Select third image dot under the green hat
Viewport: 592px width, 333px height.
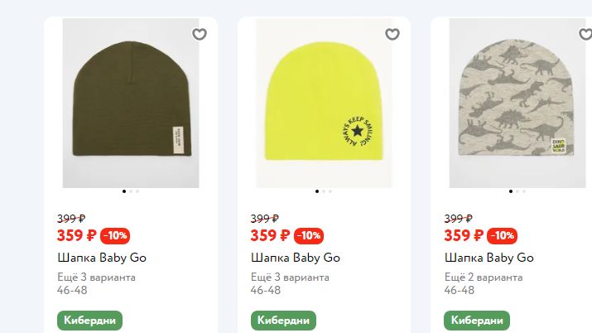(137, 191)
